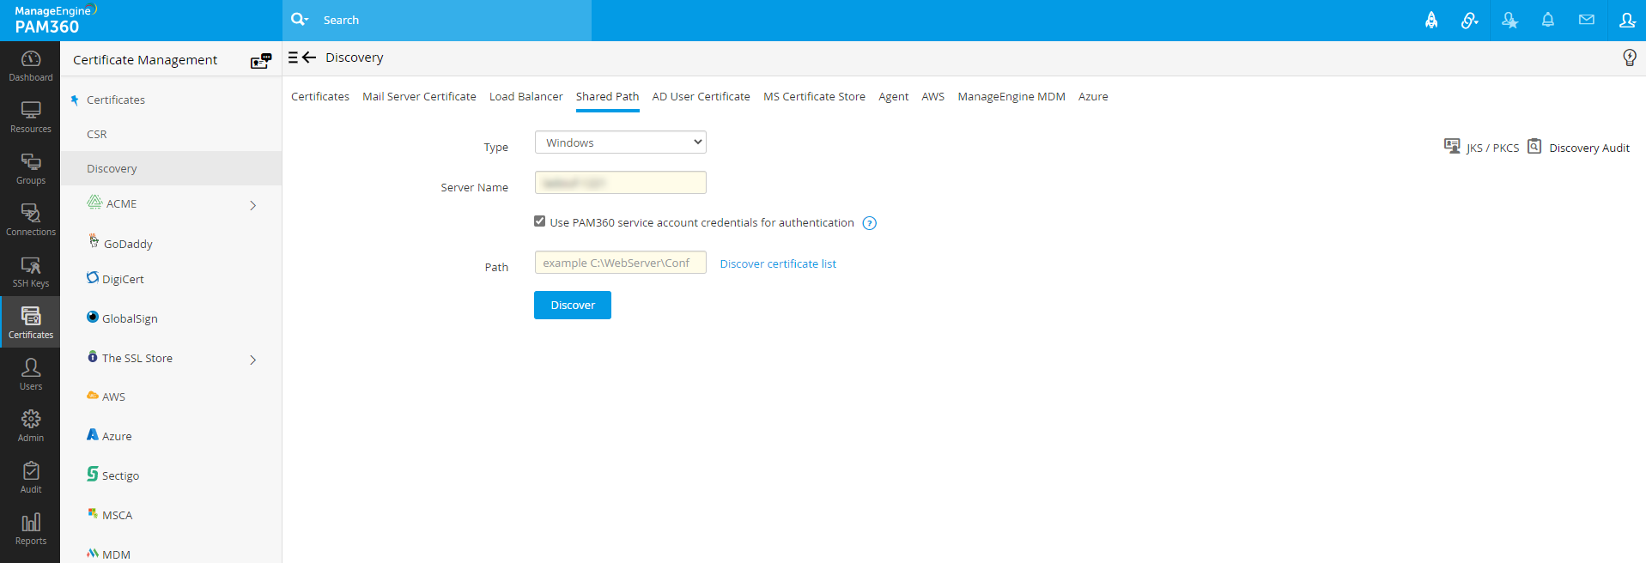The width and height of the screenshot is (1646, 563).
Task: Open Connections in the sidebar
Action: click(30, 220)
